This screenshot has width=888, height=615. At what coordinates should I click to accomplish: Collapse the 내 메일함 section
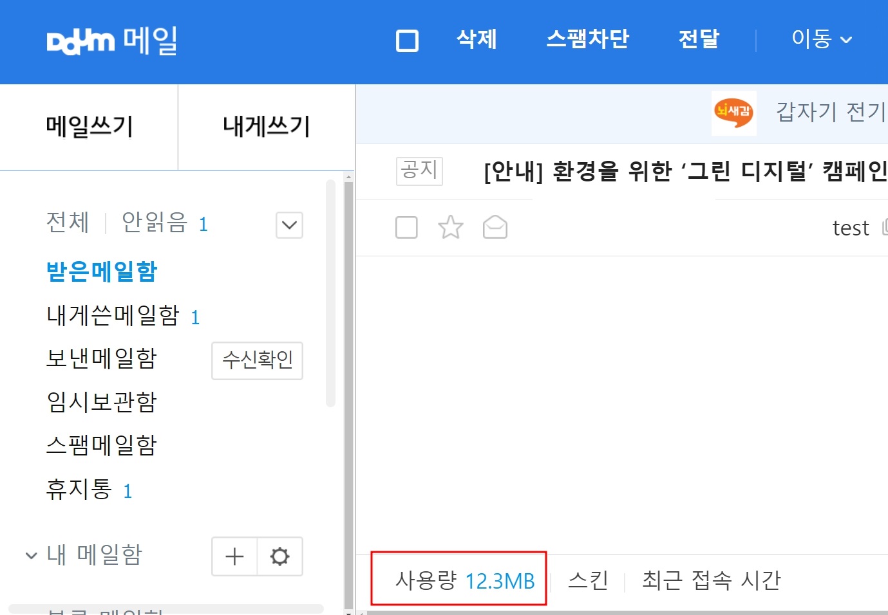click(30, 555)
